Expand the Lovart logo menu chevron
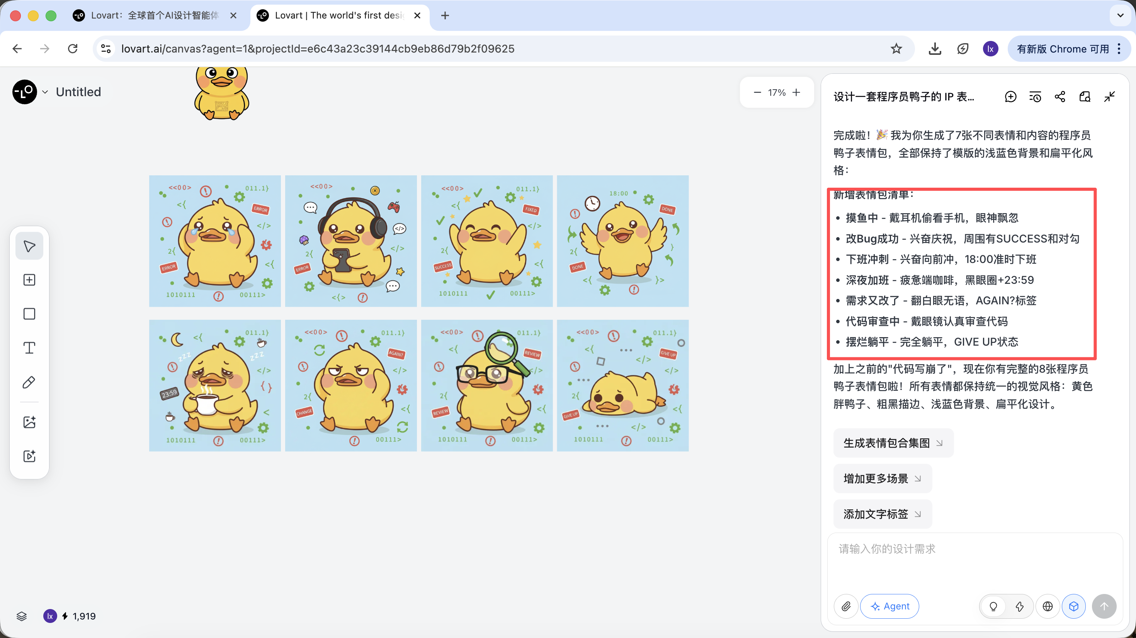1136x638 pixels. pyautogui.click(x=45, y=92)
